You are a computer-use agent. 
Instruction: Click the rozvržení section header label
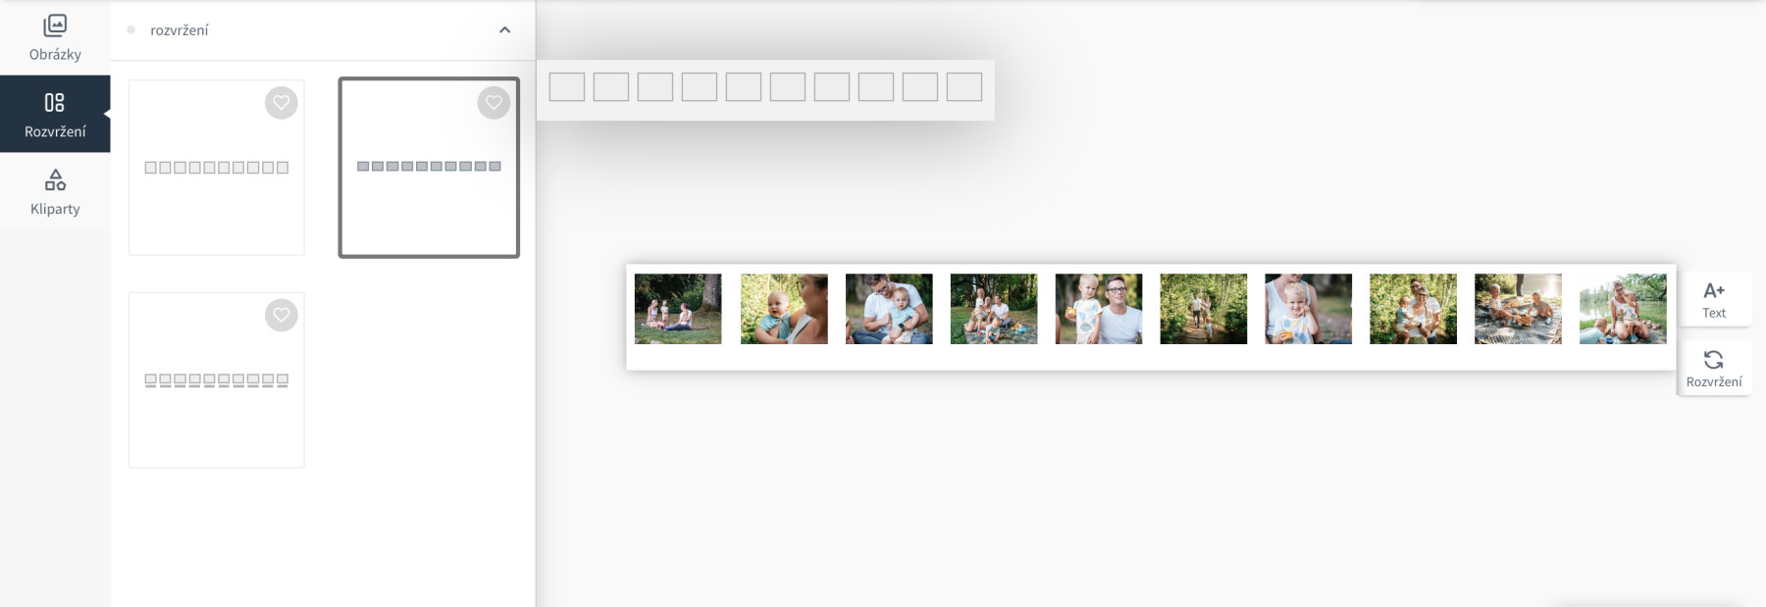point(180,30)
